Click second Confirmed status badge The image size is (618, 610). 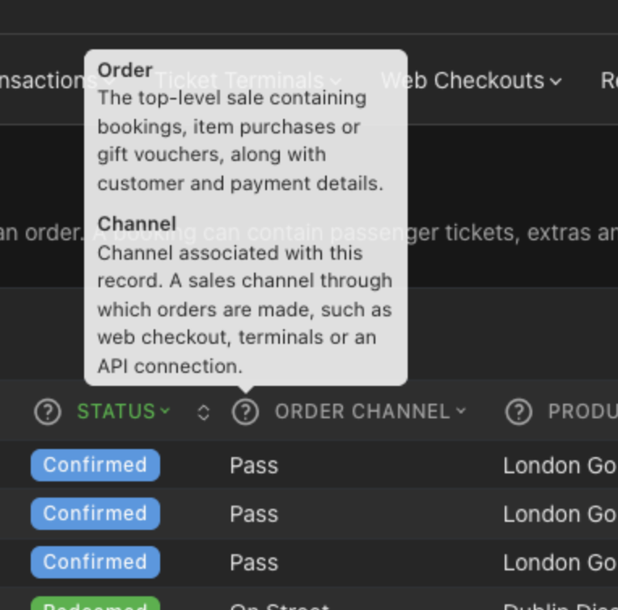point(95,514)
